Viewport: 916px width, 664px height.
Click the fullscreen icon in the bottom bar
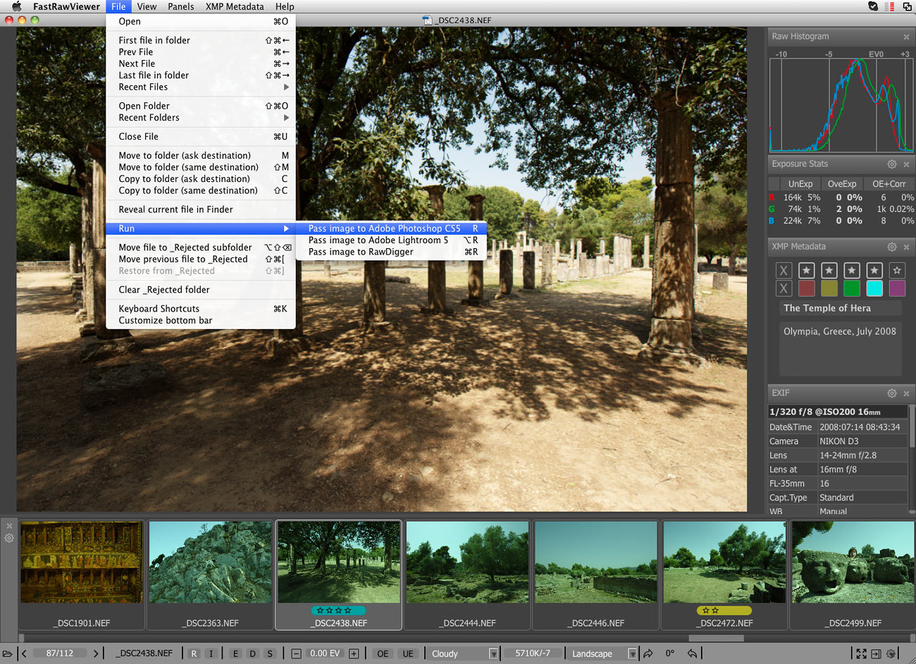tap(861, 653)
